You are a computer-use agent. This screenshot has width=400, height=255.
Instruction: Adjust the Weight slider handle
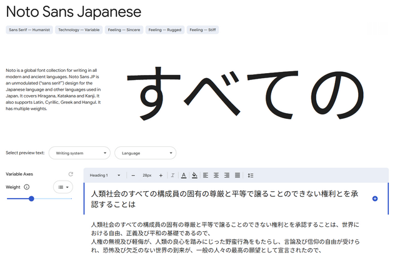point(31,199)
